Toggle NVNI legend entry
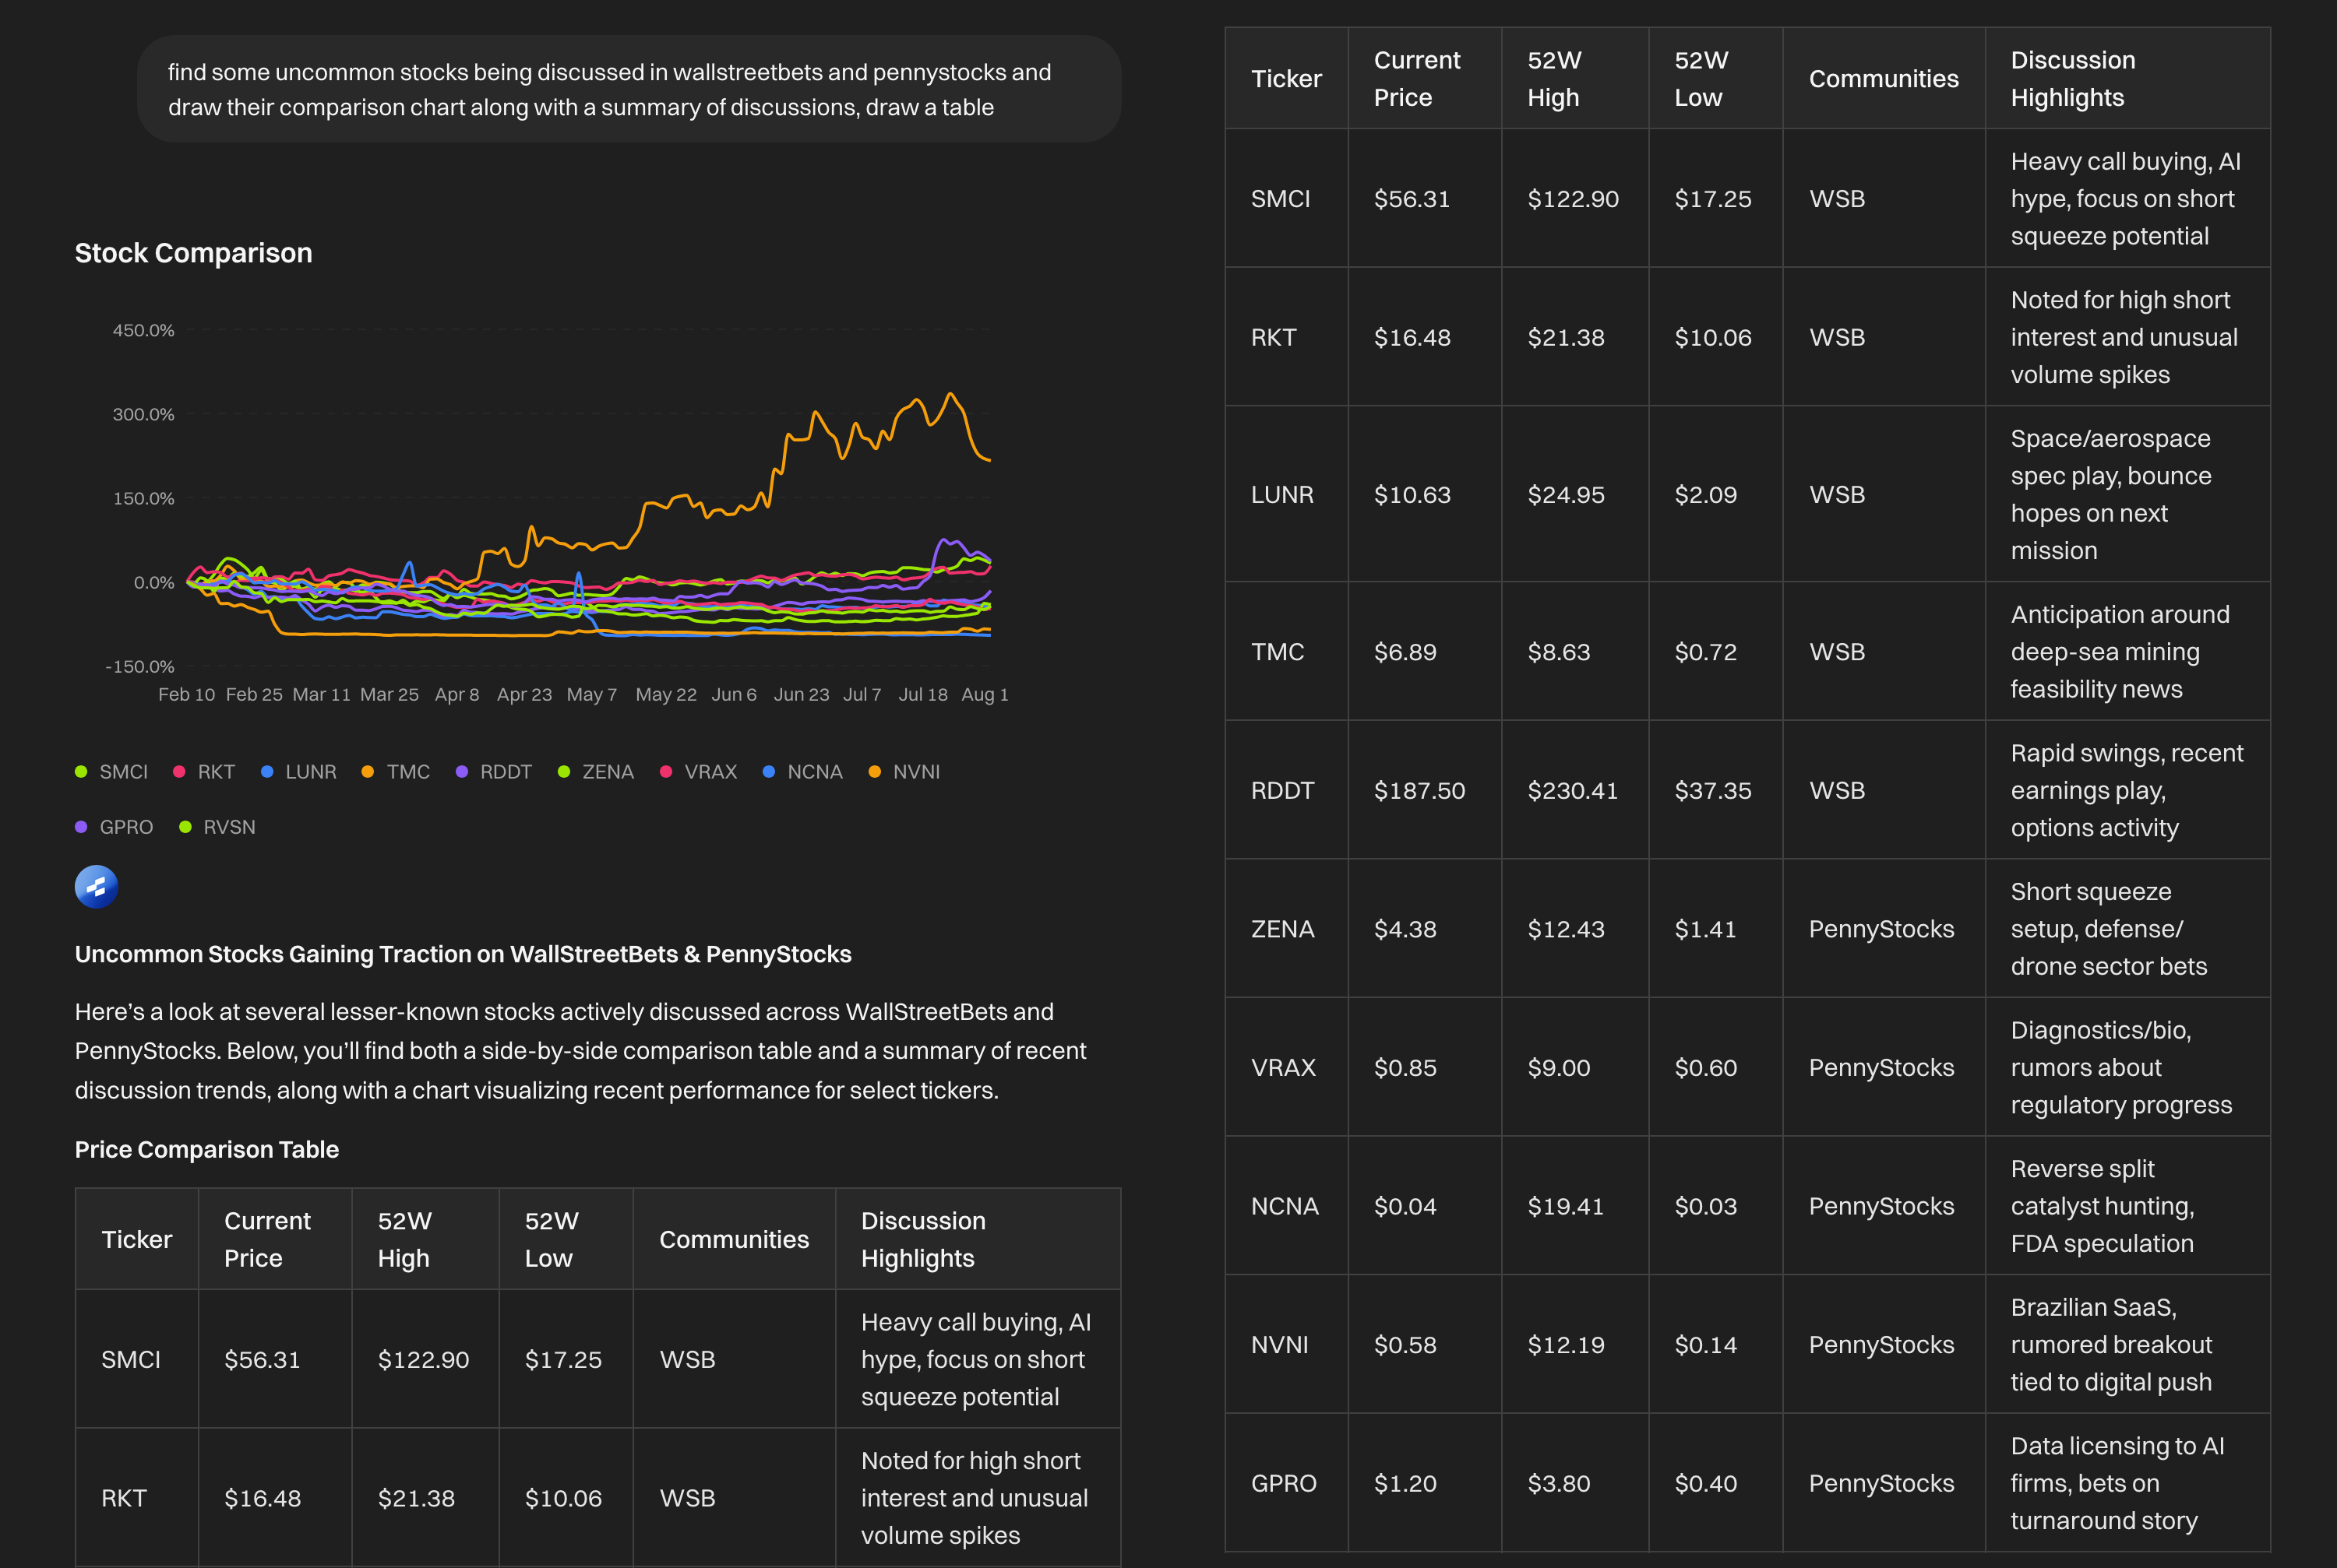The width and height of the screenshot is (2337, 1568). point(915,772)
